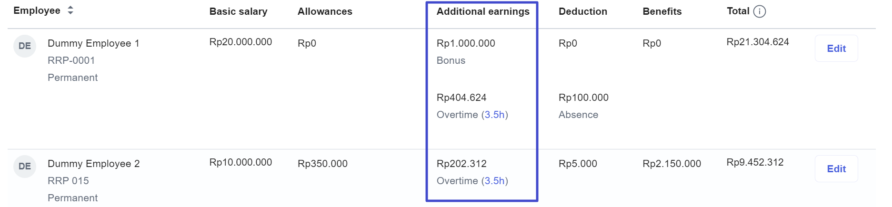Click the Rp100.000 Absence deduction
Image resolution: width=892 pixels, height=207 pixels.
tap(583, 106)
